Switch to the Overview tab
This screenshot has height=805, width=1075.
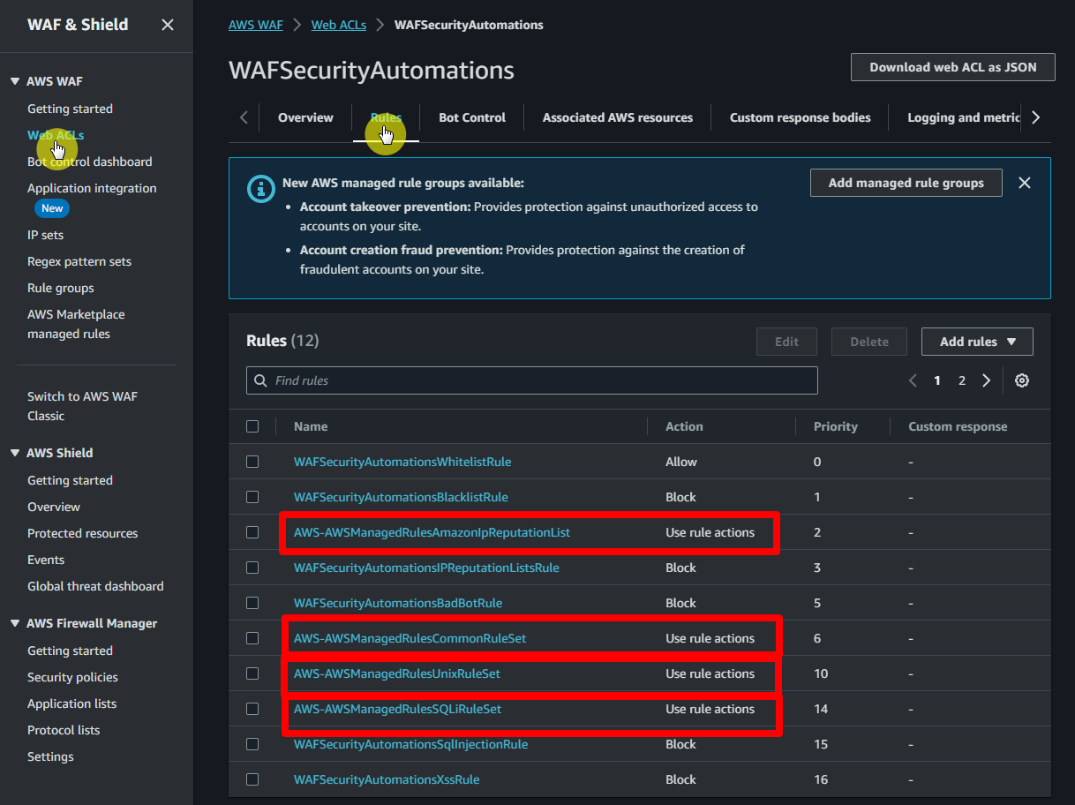(305, 117)
